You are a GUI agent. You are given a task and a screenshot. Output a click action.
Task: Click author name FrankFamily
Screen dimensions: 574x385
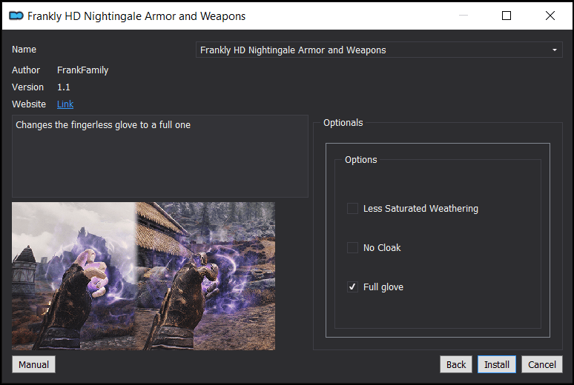[83, 70]
